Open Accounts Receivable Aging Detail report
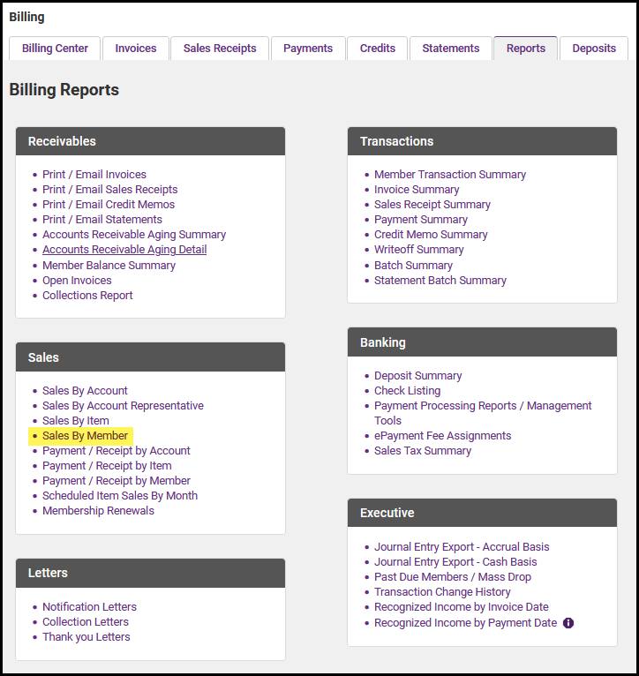The width and height of the screenshot is (639, 676). (124, 250)
